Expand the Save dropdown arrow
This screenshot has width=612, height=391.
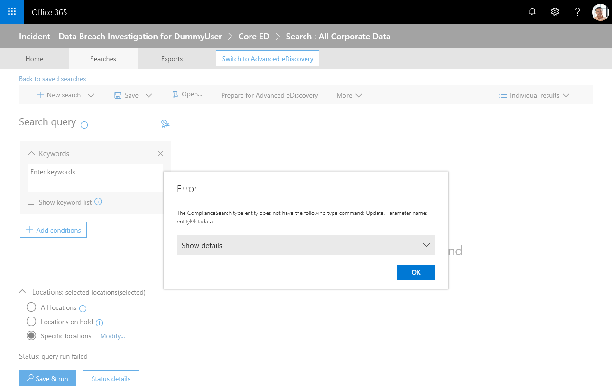point(148,95)
